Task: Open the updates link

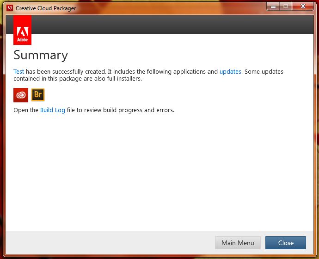Action: tap(230, 71)
